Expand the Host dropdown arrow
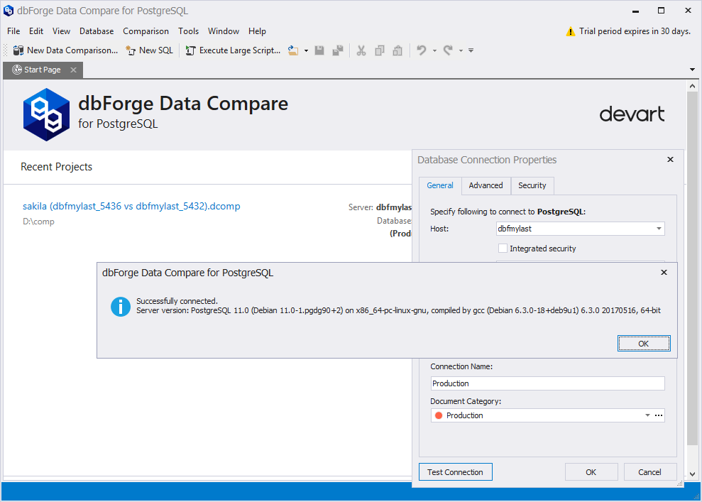Image resolution: width=702 pixels, height=502 pixels. [659, 229]
